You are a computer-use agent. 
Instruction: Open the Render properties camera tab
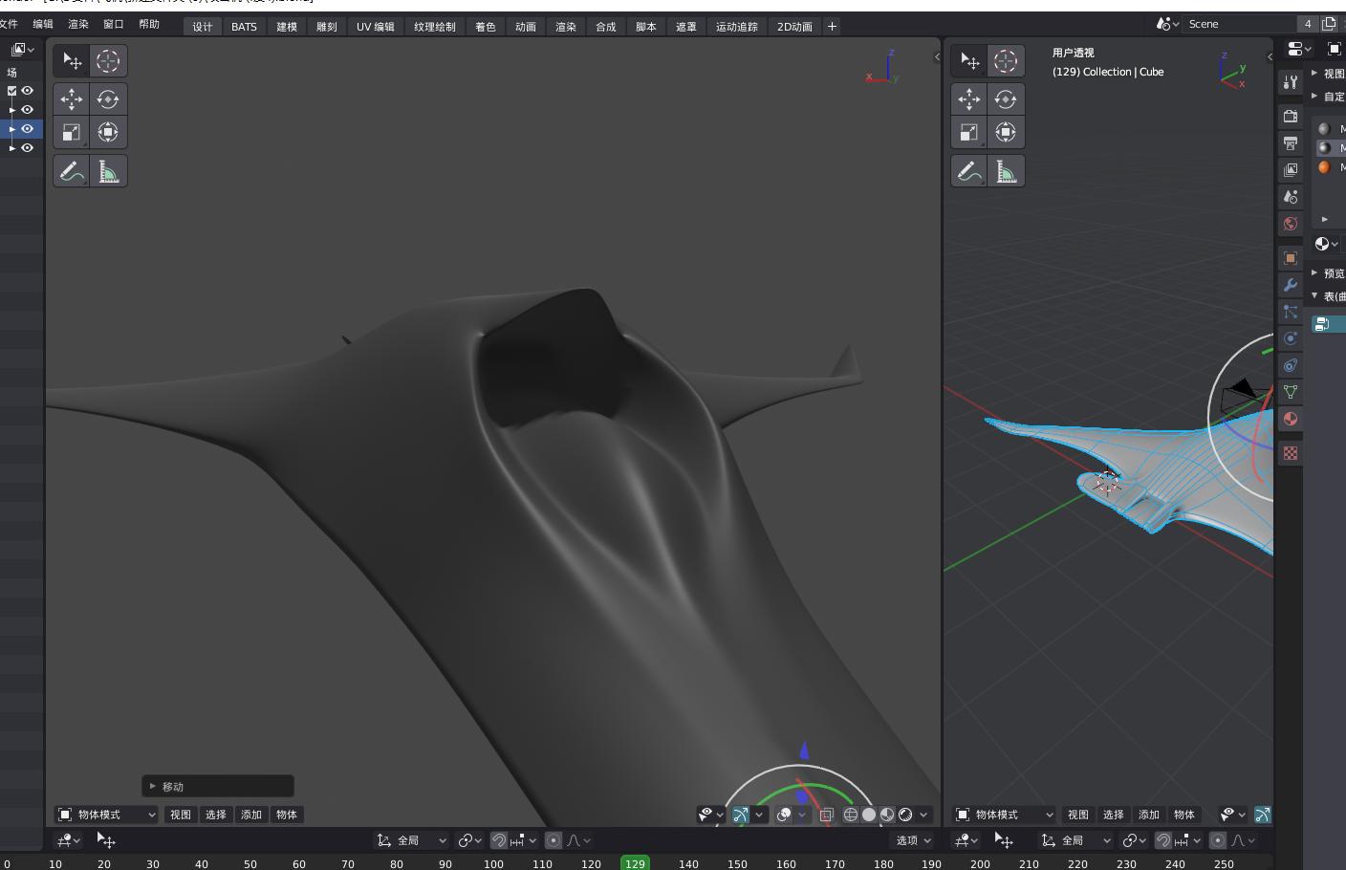1291,116
